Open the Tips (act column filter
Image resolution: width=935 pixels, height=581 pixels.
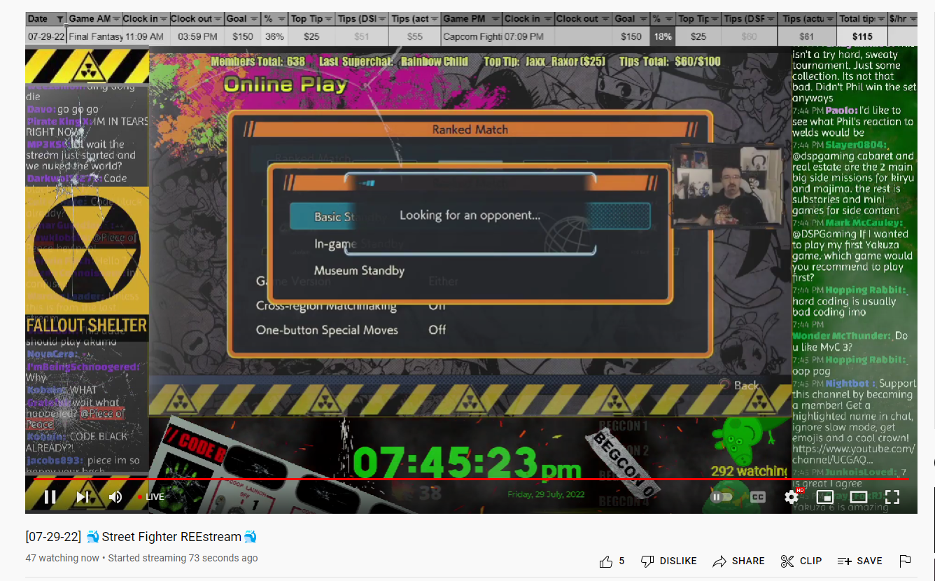click(435, 19)
